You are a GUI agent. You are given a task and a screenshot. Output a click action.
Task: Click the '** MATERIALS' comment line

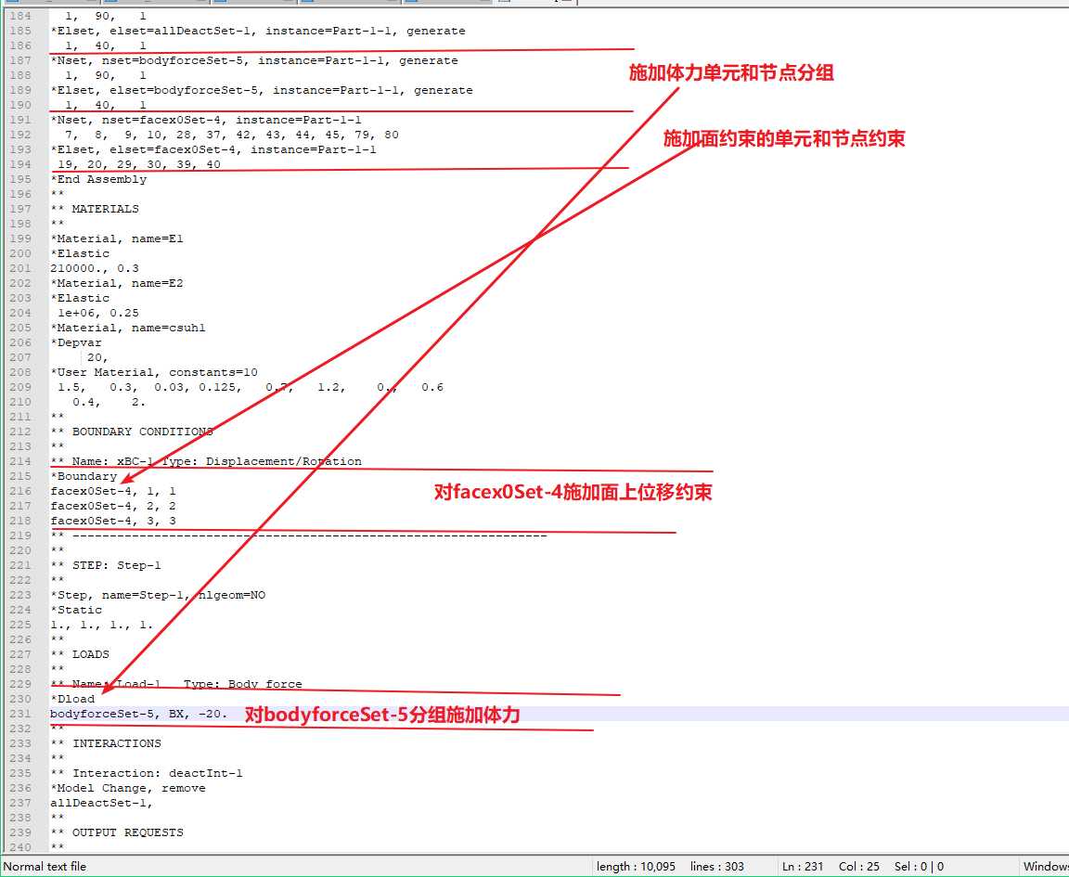(94, 209)
